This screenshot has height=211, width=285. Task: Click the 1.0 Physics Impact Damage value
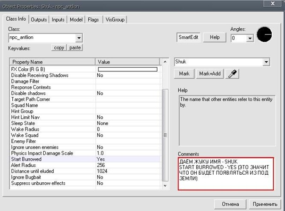click(100, 153)
